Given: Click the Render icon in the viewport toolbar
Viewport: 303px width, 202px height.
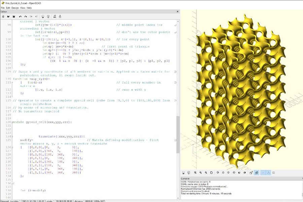Looking at the screenshot, I should click(189, 173).
